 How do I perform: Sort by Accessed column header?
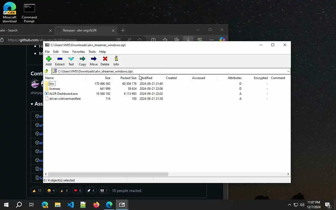point(204,78)
